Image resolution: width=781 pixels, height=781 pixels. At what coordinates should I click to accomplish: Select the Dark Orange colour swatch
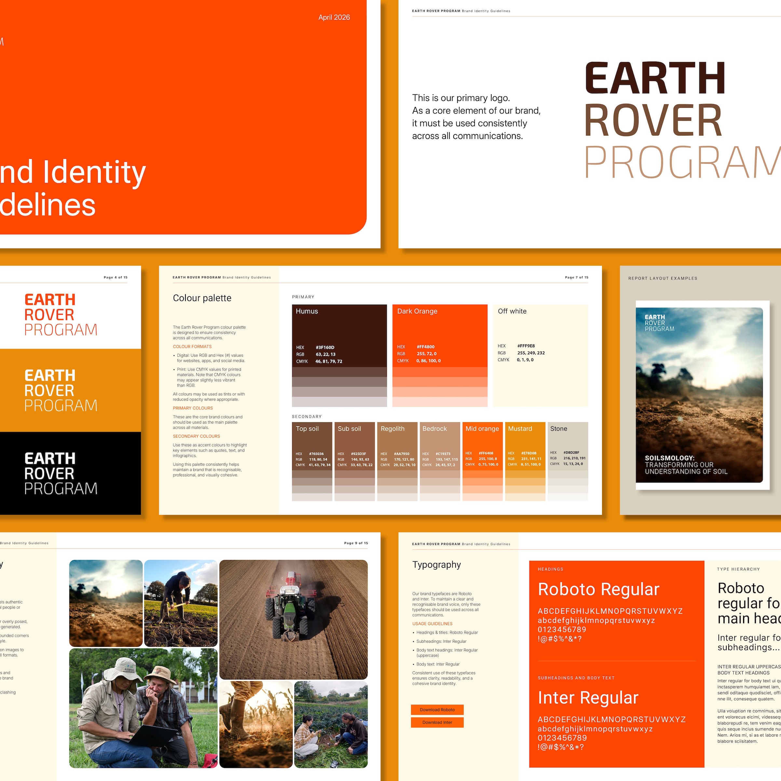[440, 355]
